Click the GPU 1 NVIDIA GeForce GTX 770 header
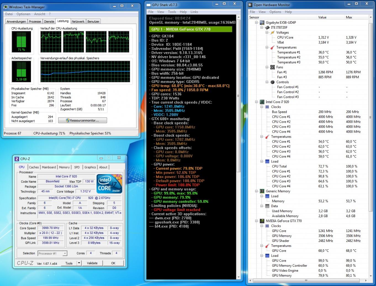376x286 pixels. (x=190, y=29)
